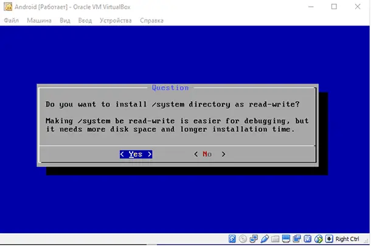The image size is (371, 246).
Task: Click the 'Making /system be read-write' line
Action: coord(177,121)
